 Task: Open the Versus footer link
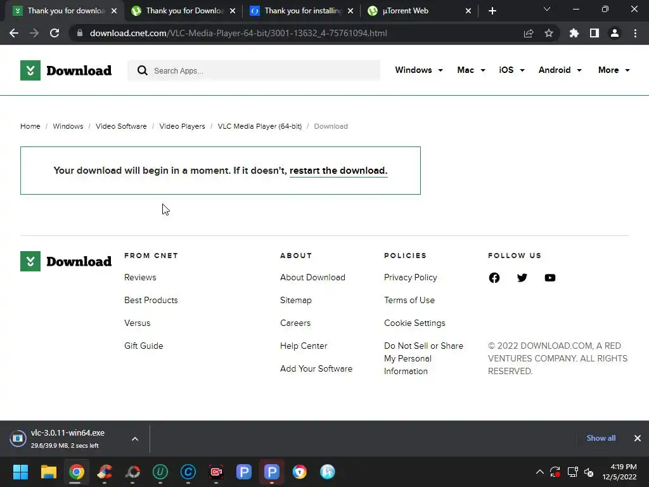tap(138, 323)
